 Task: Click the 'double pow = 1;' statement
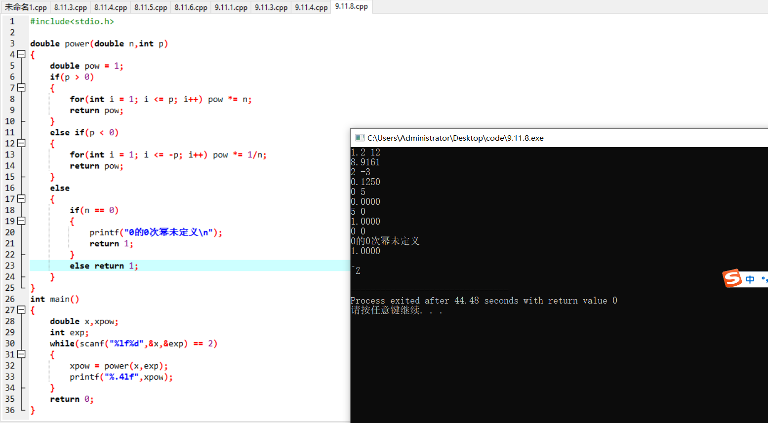click(86, 66)
